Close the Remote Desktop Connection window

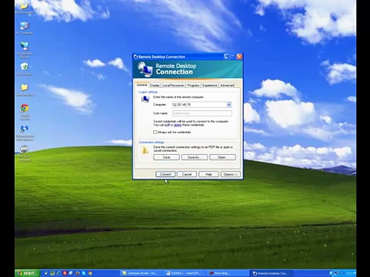click(239, 57)
